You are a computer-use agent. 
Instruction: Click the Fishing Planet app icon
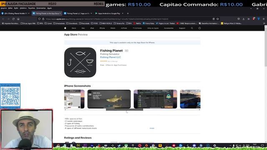(80, 62)
